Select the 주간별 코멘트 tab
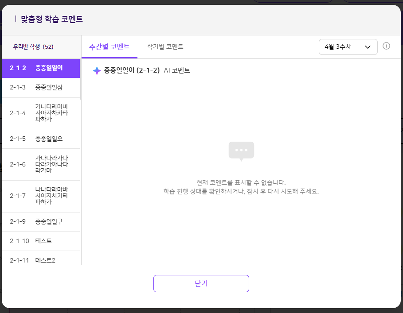Screen dimensions: 403x313 click(x=110, y=46)
